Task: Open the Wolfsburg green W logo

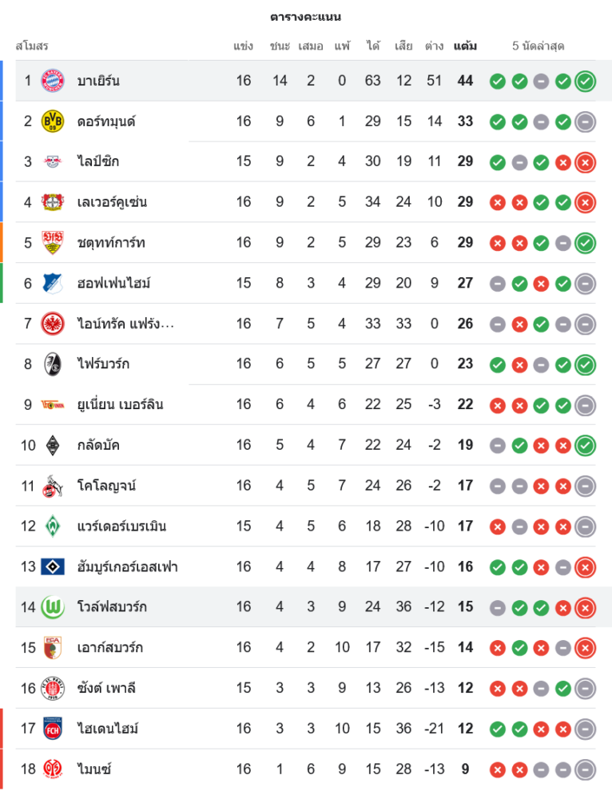Action: pyautogui.click(x=52, y=607)
